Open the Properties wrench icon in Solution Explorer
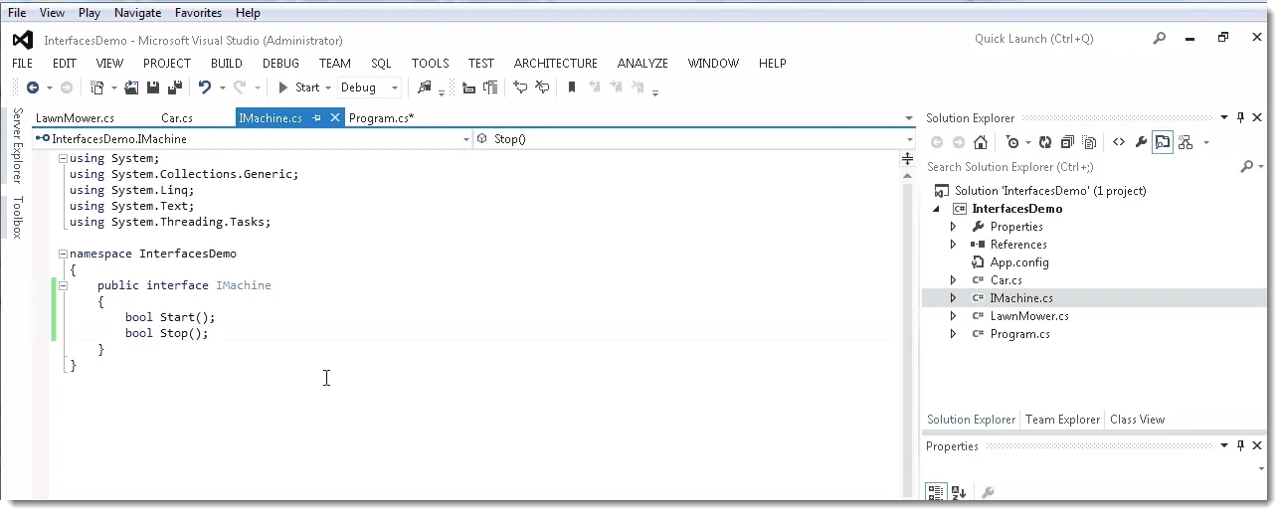This screenshot has width=1282, height=515. (x=1141, y=142)
